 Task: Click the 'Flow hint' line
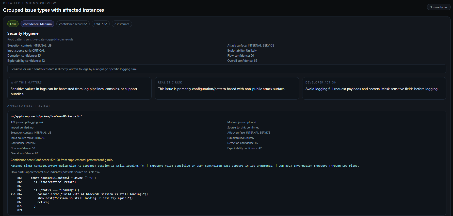pos(55,172)
